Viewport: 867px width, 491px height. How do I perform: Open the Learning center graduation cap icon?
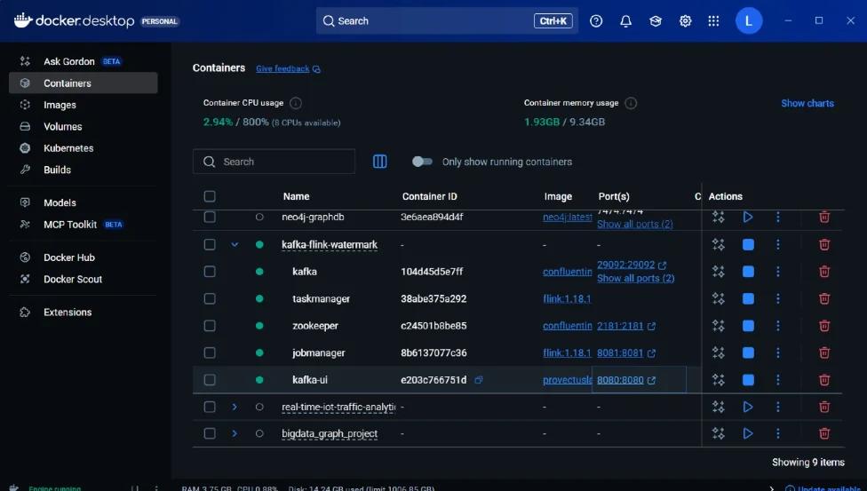coord(656,21)
